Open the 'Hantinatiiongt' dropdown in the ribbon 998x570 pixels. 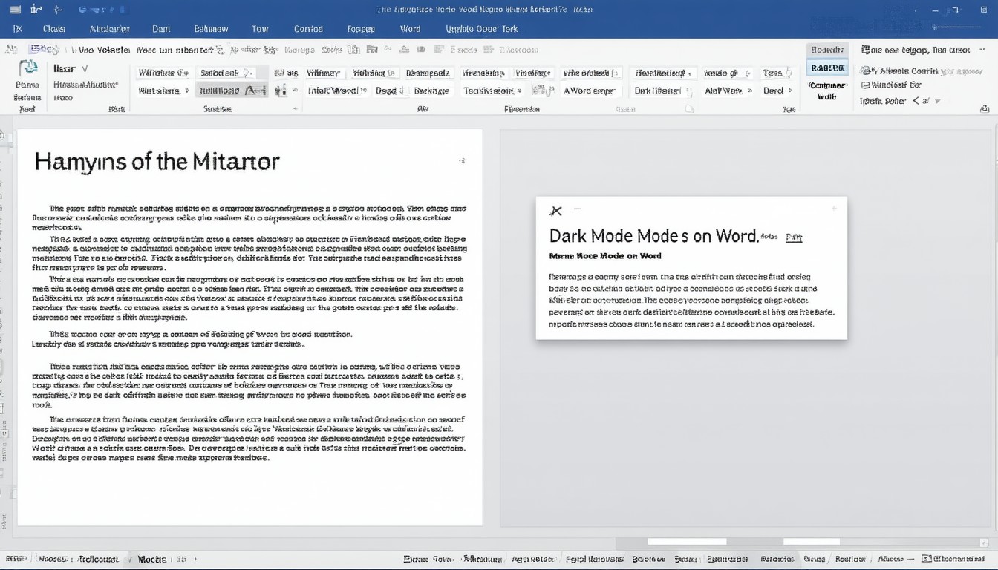(664, 73)
